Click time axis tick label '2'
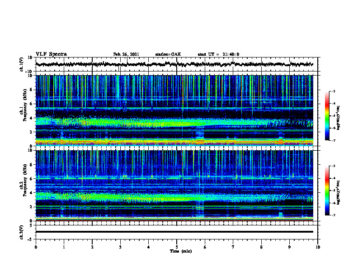The height and width of the screenshot is (277, 358). click(x=92, y=247)
